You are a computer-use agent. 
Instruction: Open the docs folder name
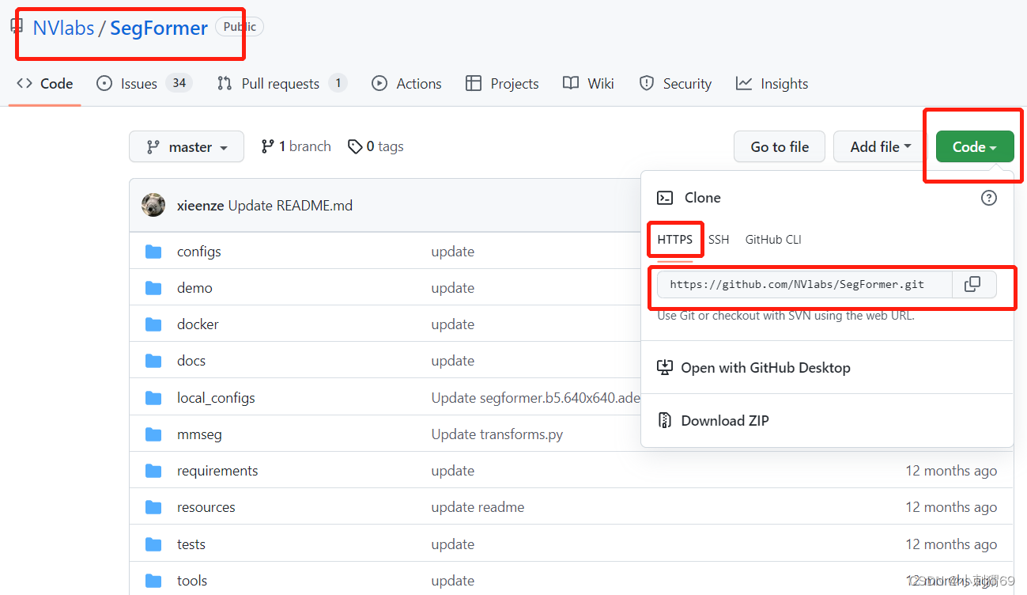click(x=191, y=361)
